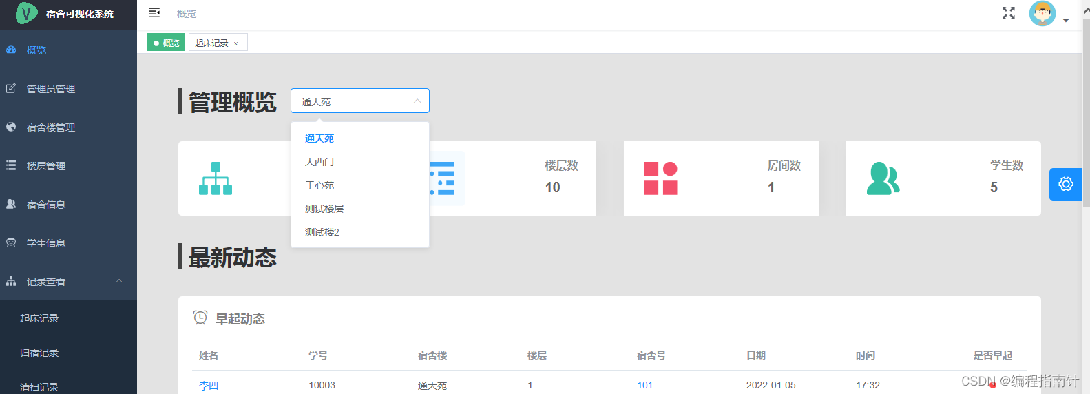This screenshot has height=394, width=1090.
Task: Open student link 李四
Action: [209, 386]
